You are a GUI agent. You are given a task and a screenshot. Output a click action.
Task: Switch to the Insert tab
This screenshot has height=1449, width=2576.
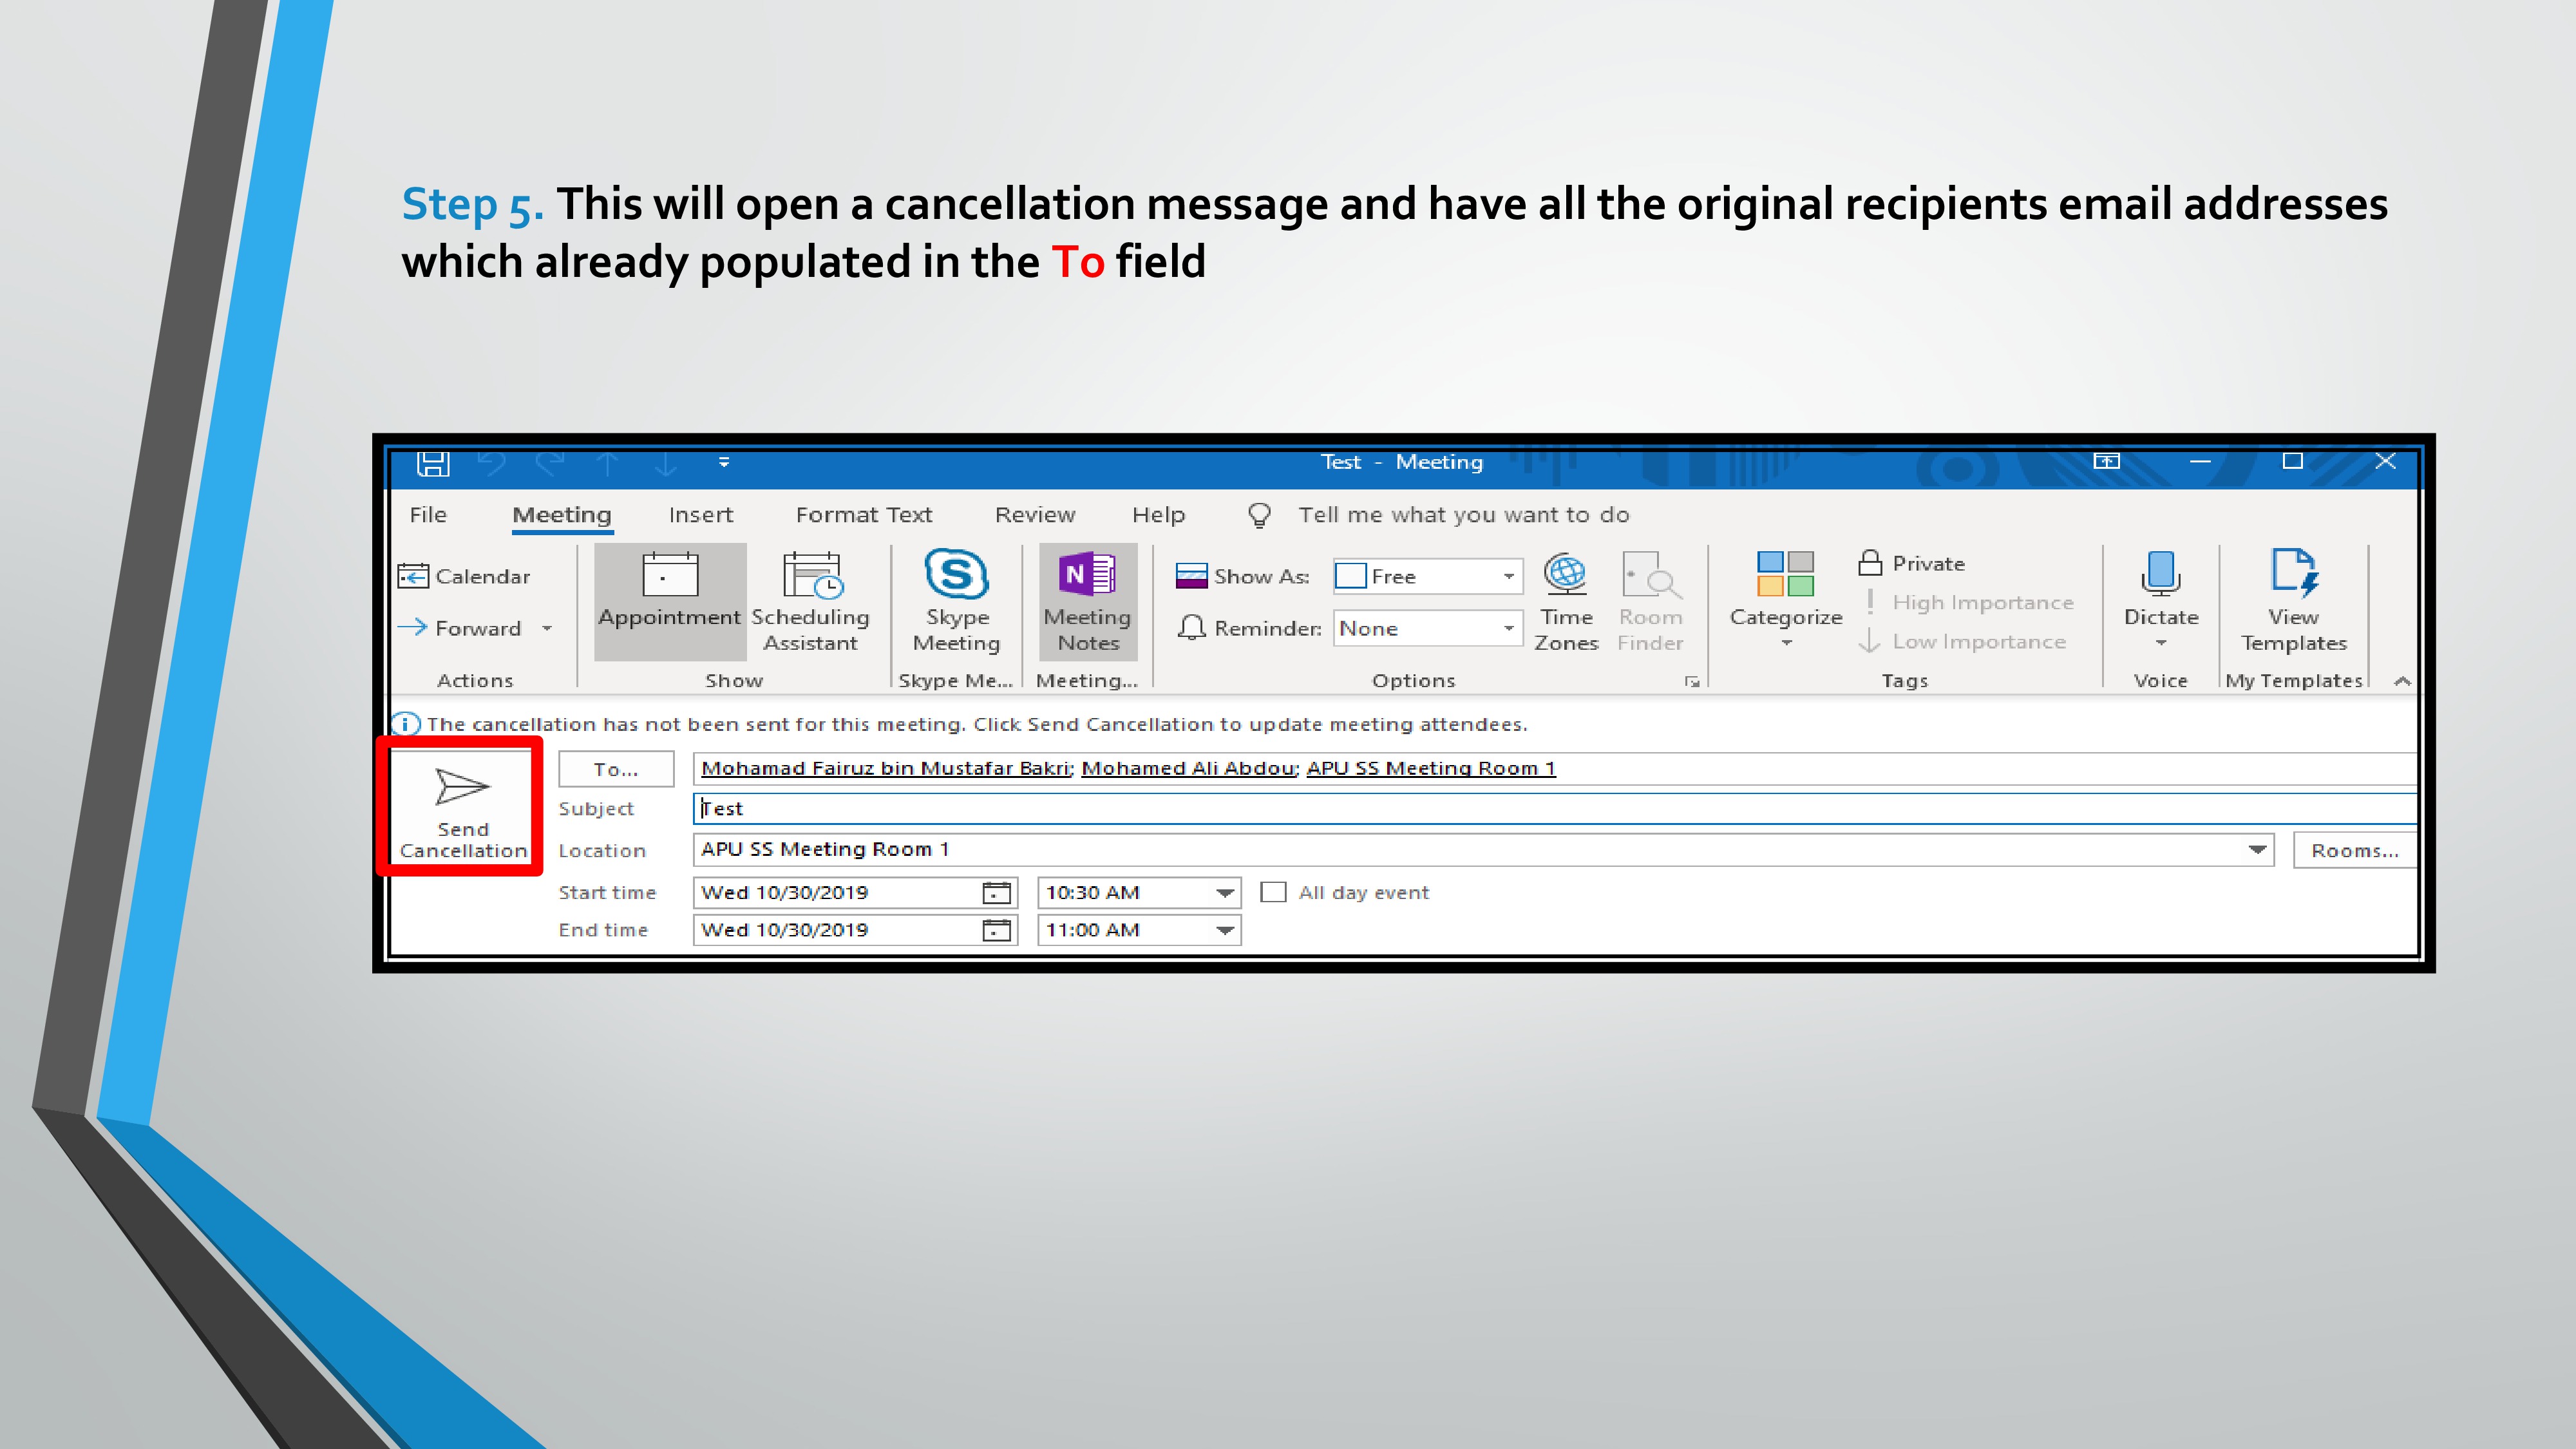700,515
